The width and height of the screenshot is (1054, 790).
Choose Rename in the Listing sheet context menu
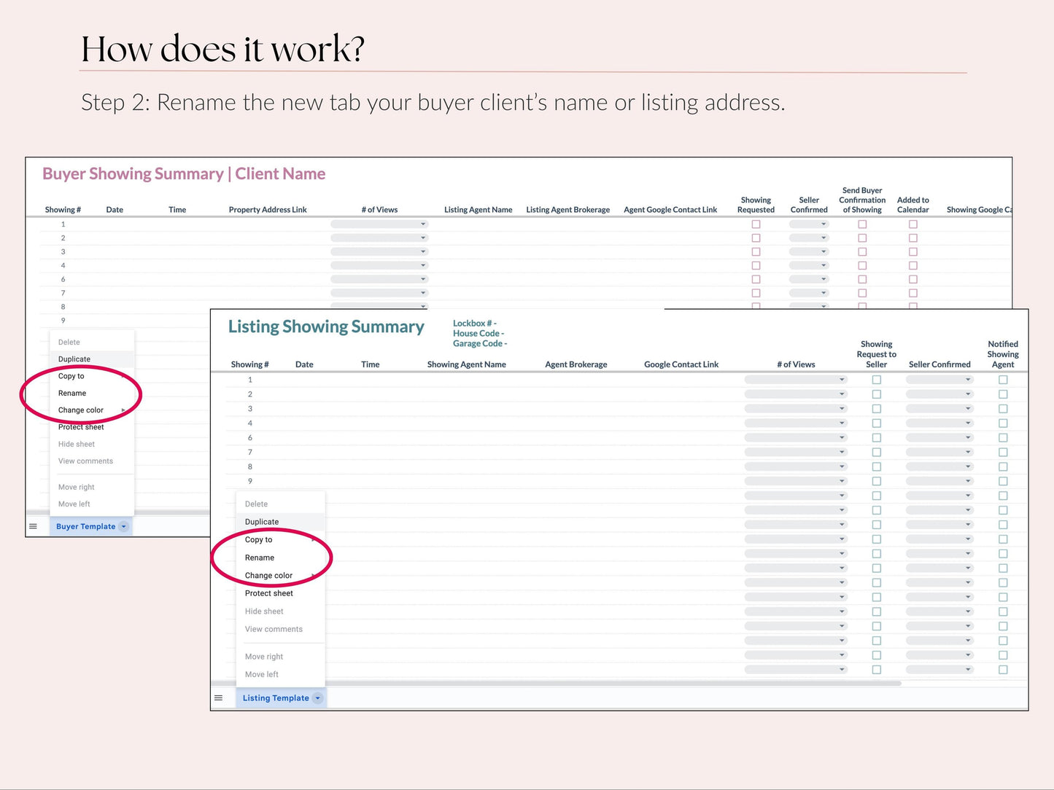tap(260, 558)
